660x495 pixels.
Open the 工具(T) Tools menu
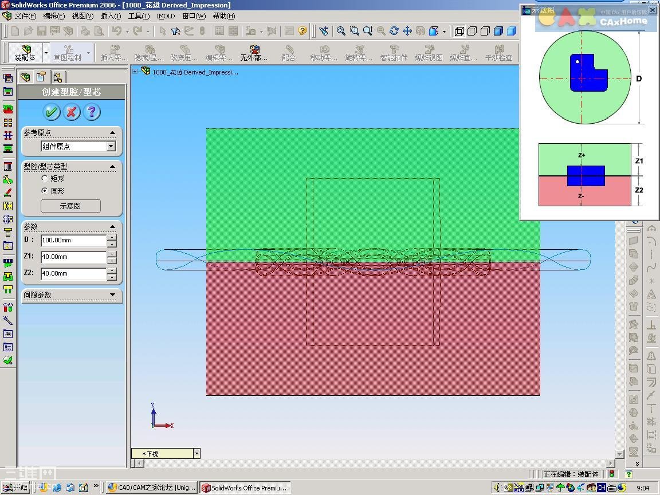click(x=139, y=16)
